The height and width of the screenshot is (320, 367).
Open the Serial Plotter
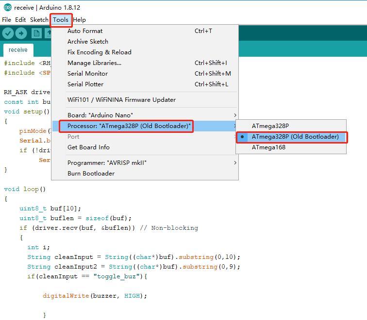point(145,84)
